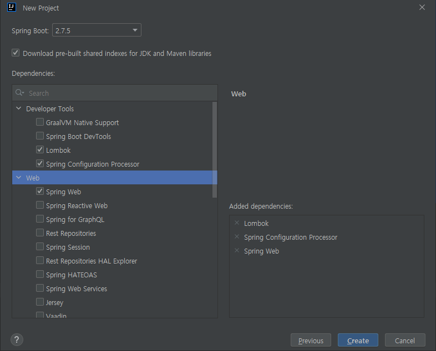436x351 pixels.
Task: Select the Spring HATEOAS row label
Action: tap(72, 275)
